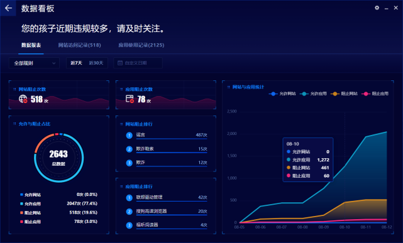The image size is (403, 243).
Task: Select the 近7天 time range
Action: pos(76,63)
